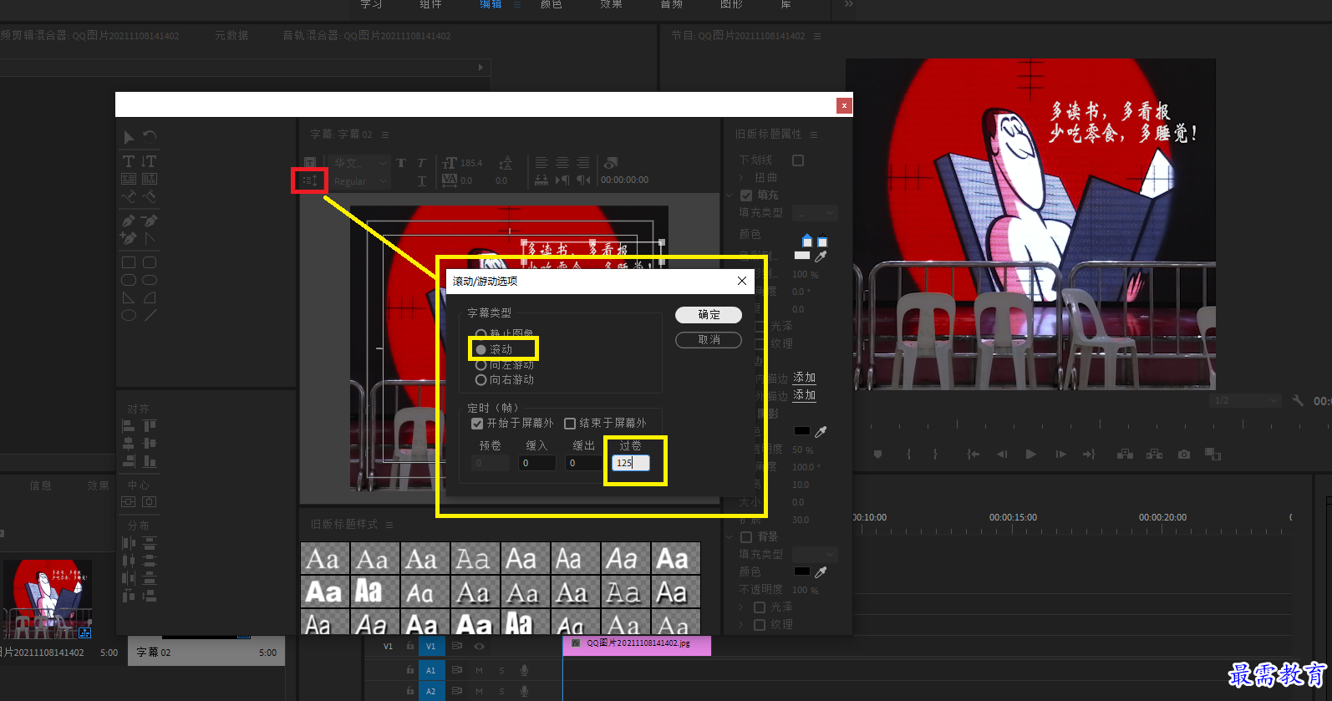Open program monitor wrench settings
Image resolution: width=1332 pixels, height=701 pixels.
click(1298, 400)
